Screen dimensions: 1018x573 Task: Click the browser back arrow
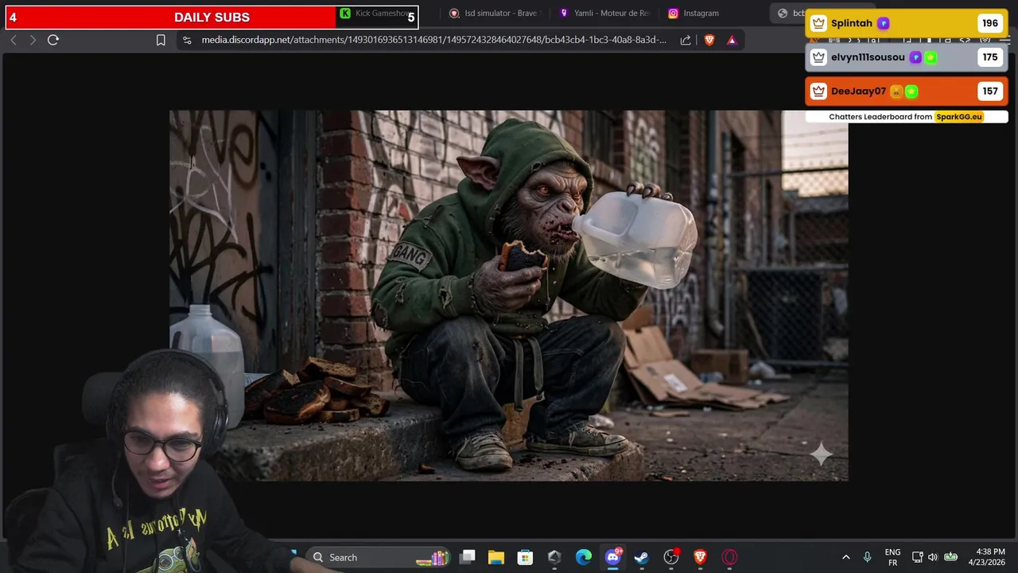click(14, 40)
